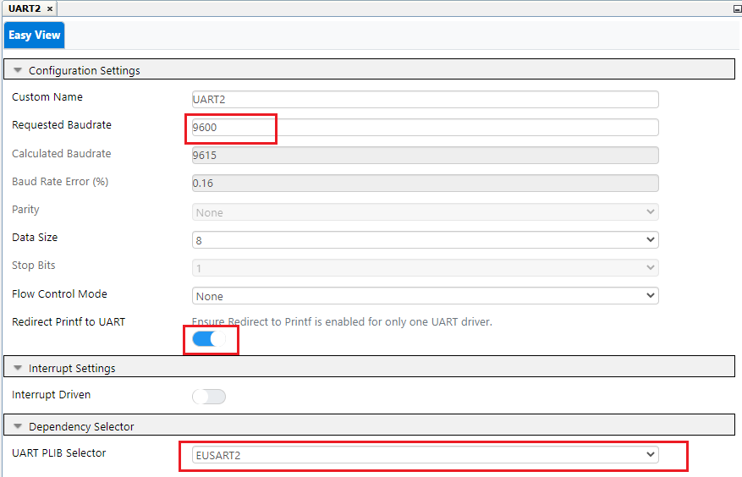Screen dimensions: 742x477
Task: Open the Data Size dropdown
Action: click(425, 240)
